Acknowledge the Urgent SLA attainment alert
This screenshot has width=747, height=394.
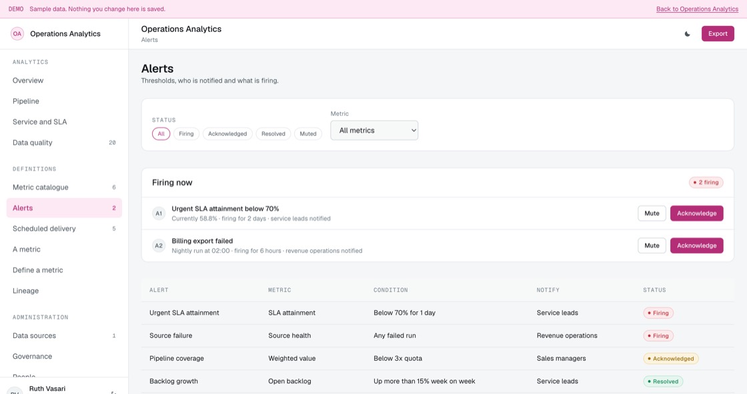coord(696,213)
